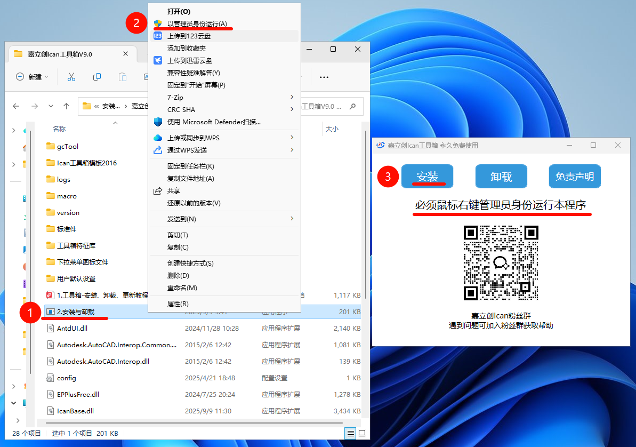Select 属性 in the context menu
636x447 pixels.
click(x=178, y=304)
